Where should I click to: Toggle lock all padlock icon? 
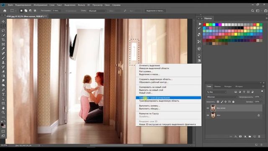coord(233,102)
